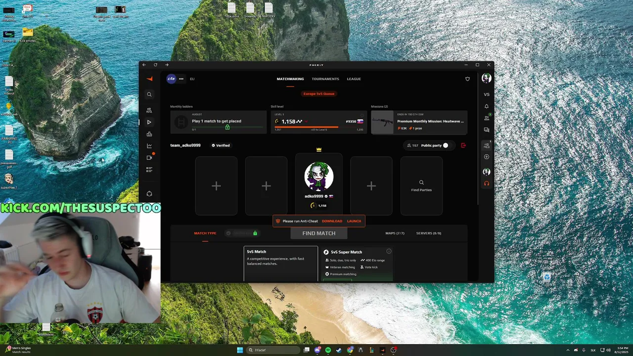Open the Giveaway desktop file
Image resolution: width=633 pixels, height=356 pixels.
[250, 10]
